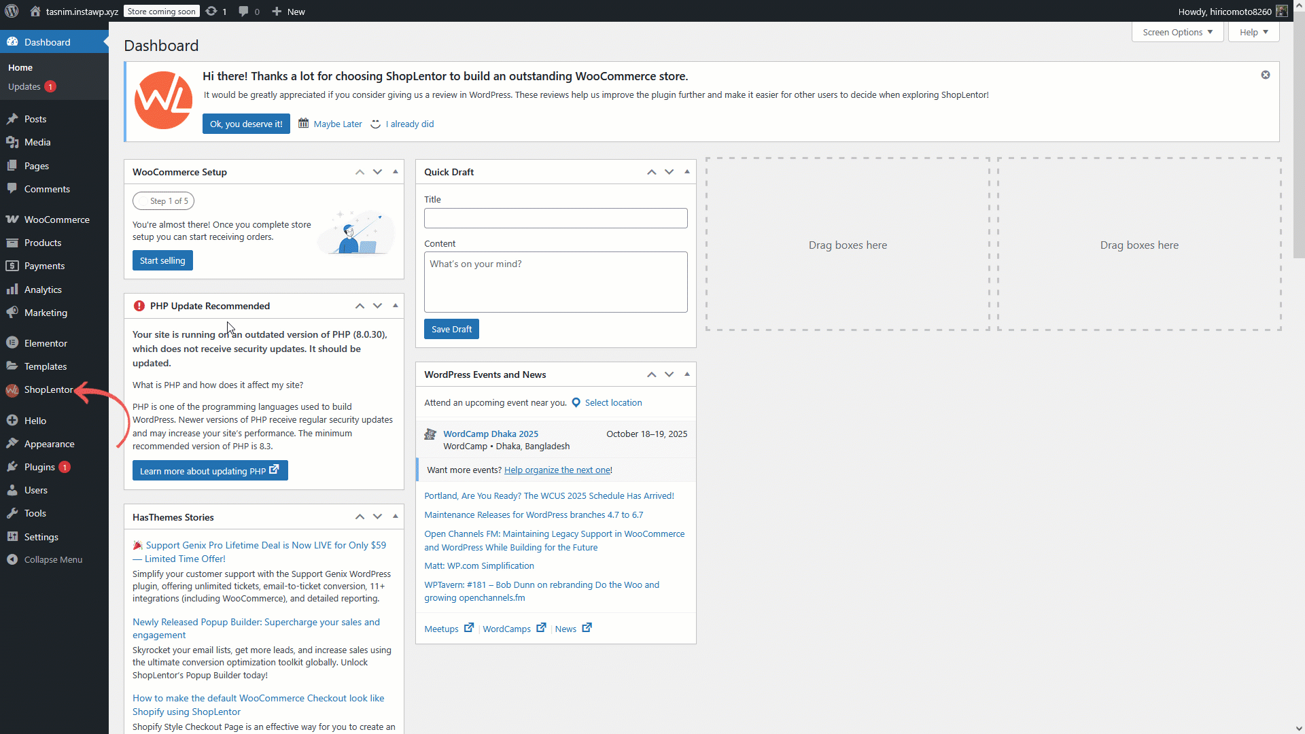Move the PHP Update panel down
This screenshot has height=734, width=1305.
click(377, 306)
